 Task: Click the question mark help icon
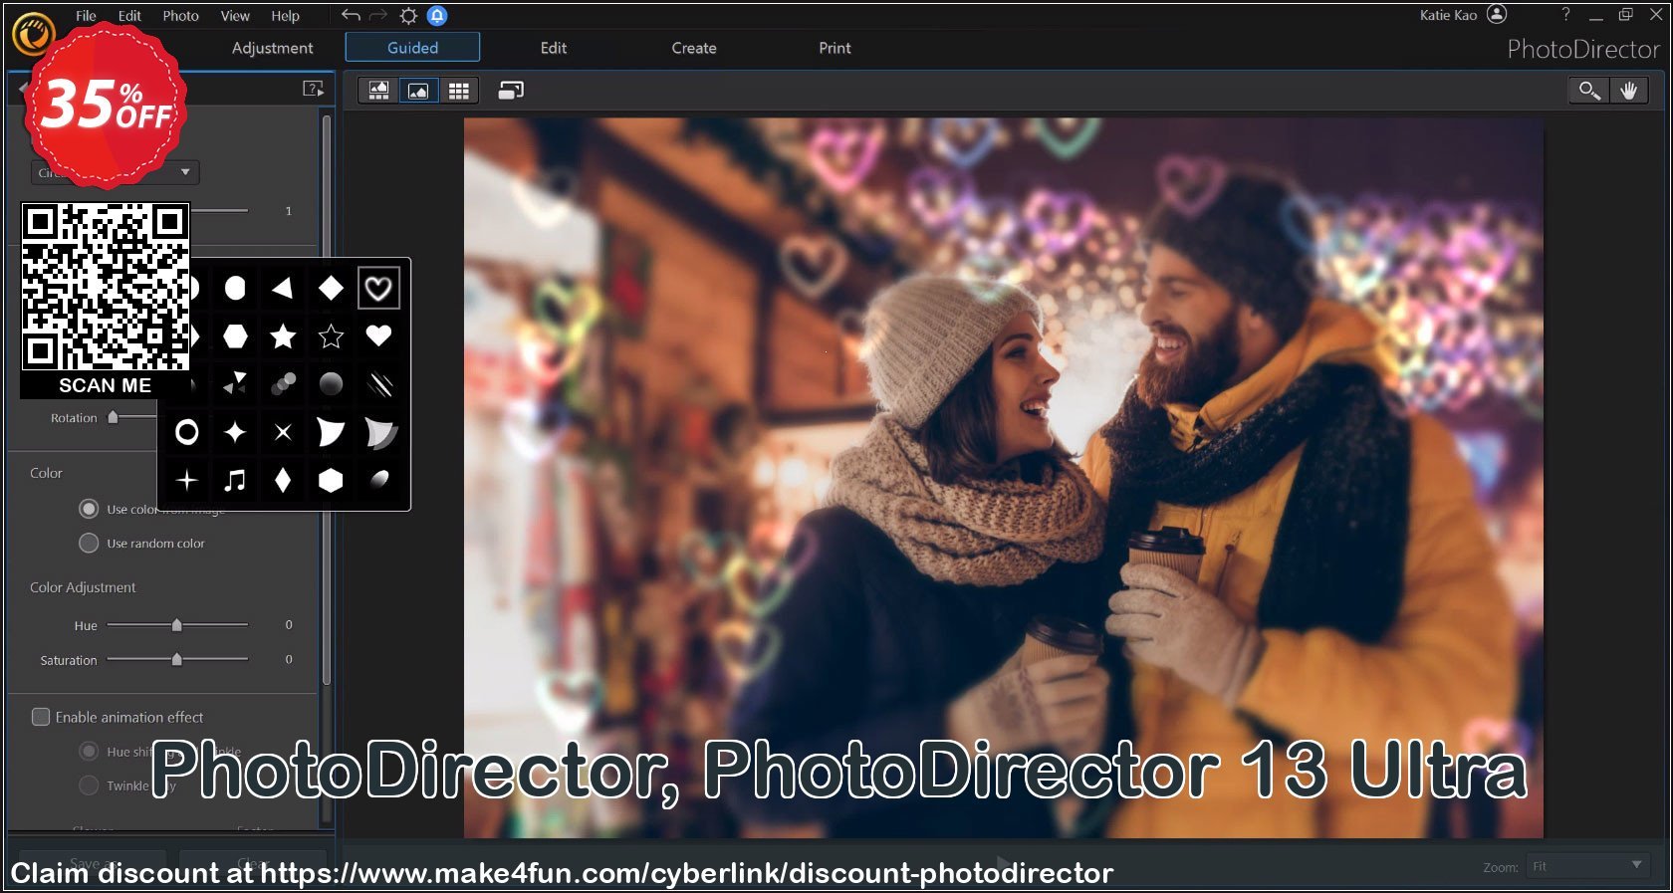[x=1565, y=14]
